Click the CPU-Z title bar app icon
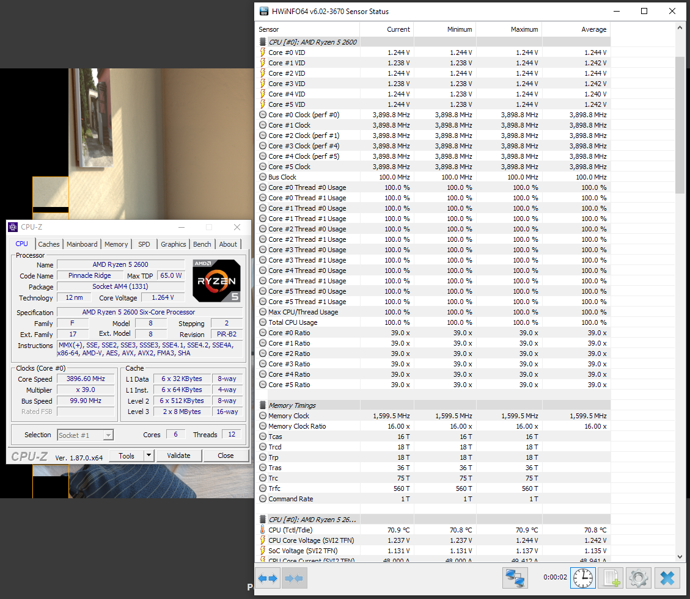This screenshot has height=599, width=690. [13, 227]
